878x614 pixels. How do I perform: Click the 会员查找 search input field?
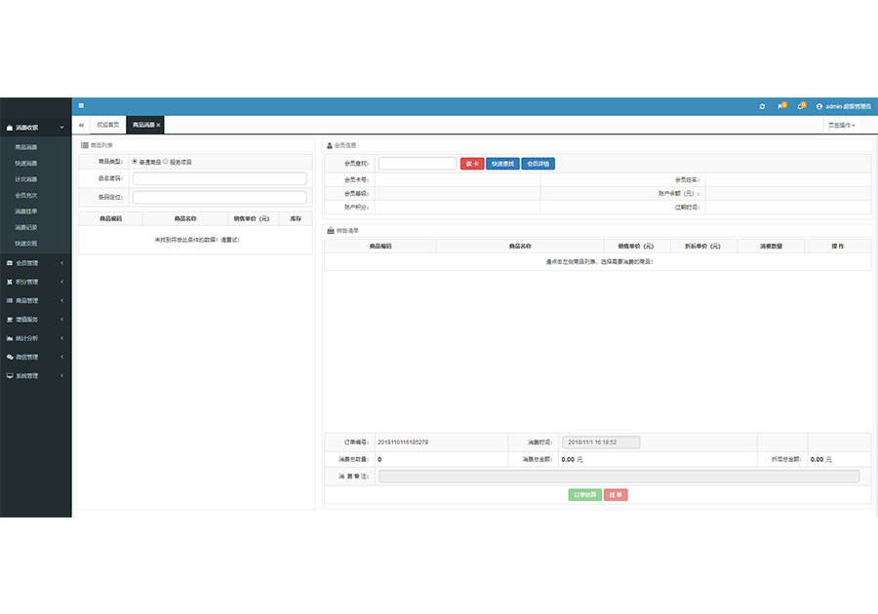pos(418,164)
